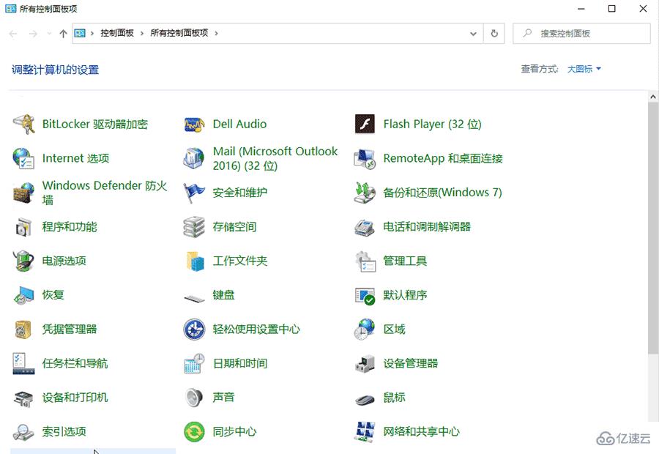The width and height of the screenshot is (659, 454).
Task: Click the 声音 text label
Action: [x=223, y=398]
